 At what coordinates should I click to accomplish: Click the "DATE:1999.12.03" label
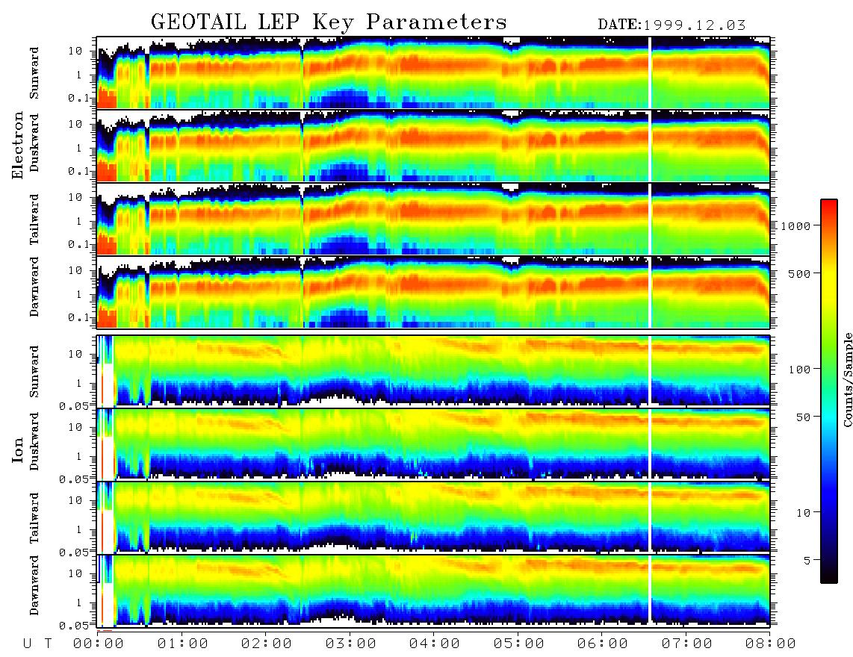pos(671,25)
